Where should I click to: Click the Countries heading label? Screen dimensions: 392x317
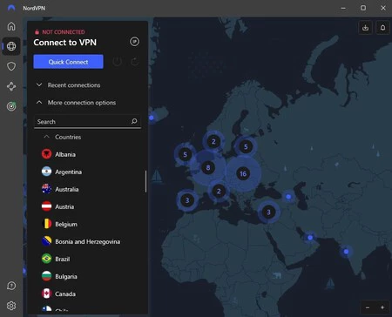(68, 137)
